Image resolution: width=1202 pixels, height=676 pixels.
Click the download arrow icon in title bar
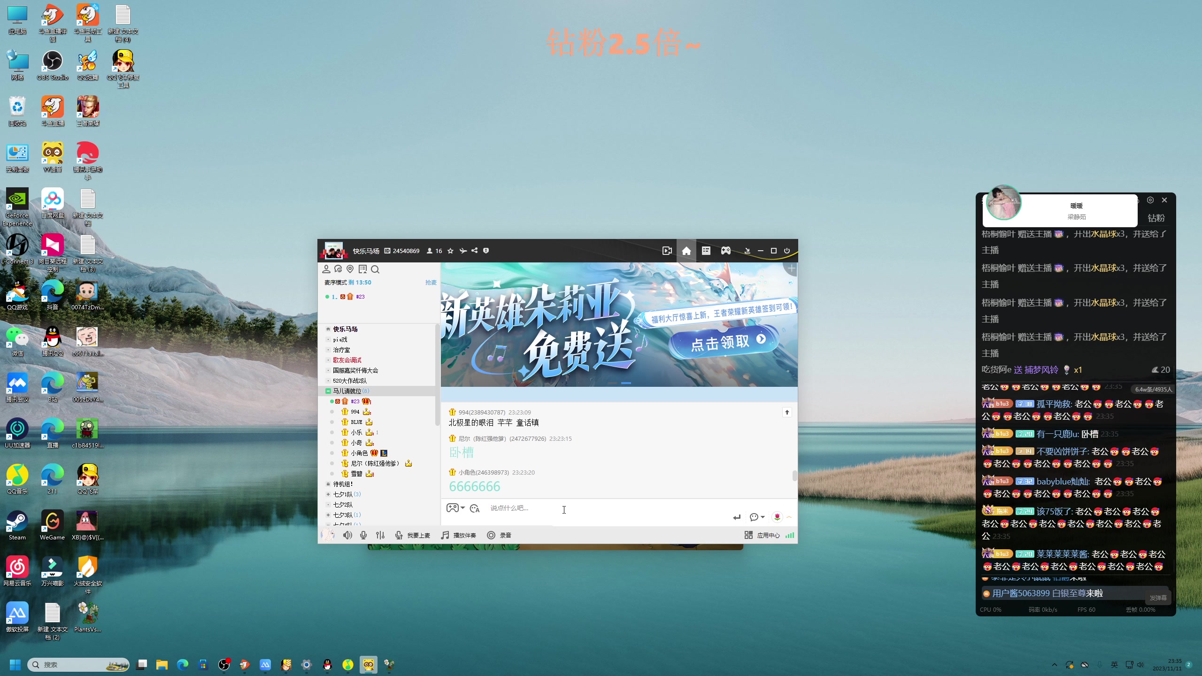pos(747,251)
